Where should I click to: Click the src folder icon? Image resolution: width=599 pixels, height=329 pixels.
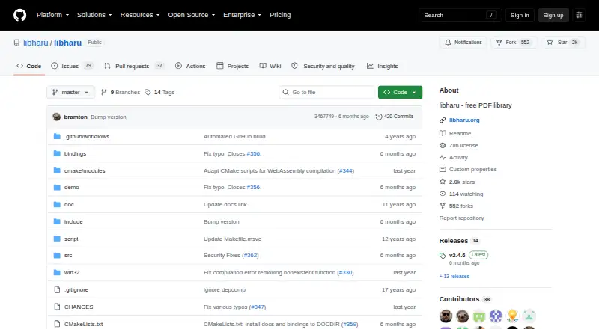click(x=57, y=255)
